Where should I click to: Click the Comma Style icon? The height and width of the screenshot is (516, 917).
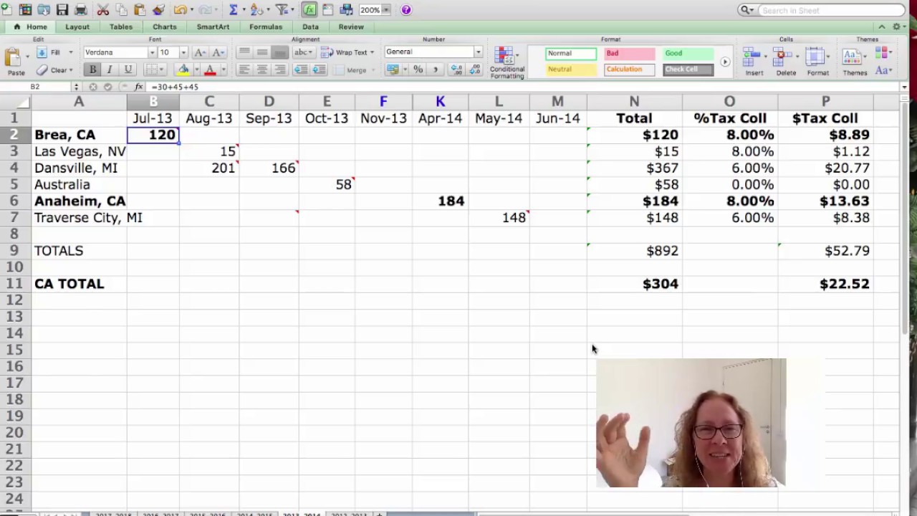tap(435, 70)
